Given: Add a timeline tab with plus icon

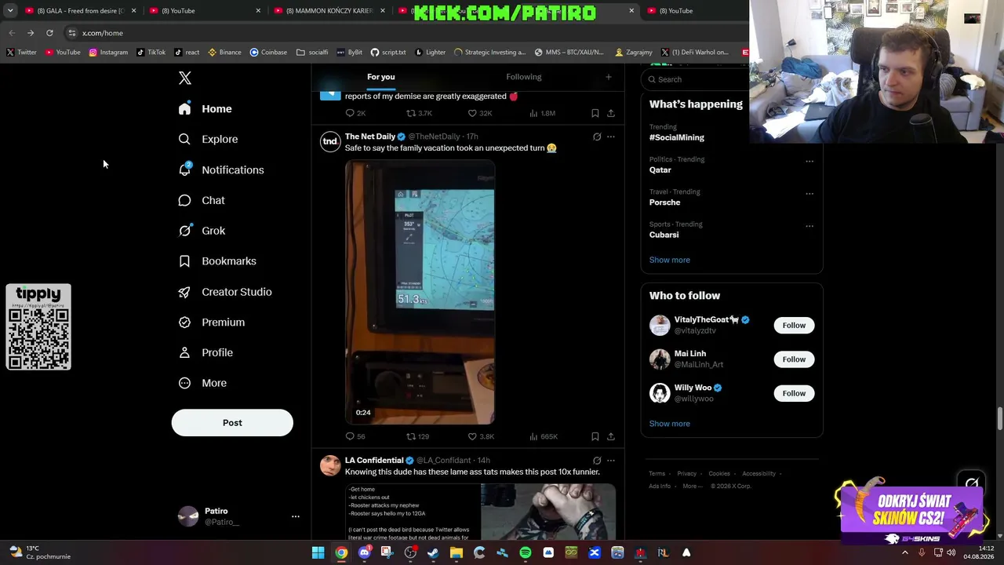Looking at the screenshot, I should coord(608,77).
